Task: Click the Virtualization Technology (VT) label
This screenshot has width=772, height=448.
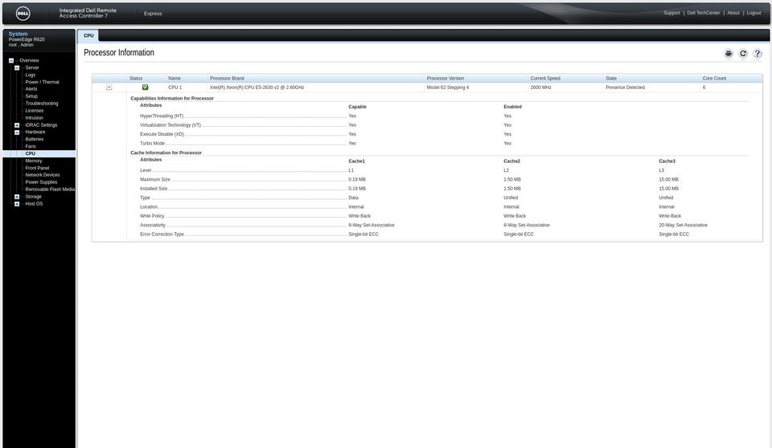Action: 170,125
